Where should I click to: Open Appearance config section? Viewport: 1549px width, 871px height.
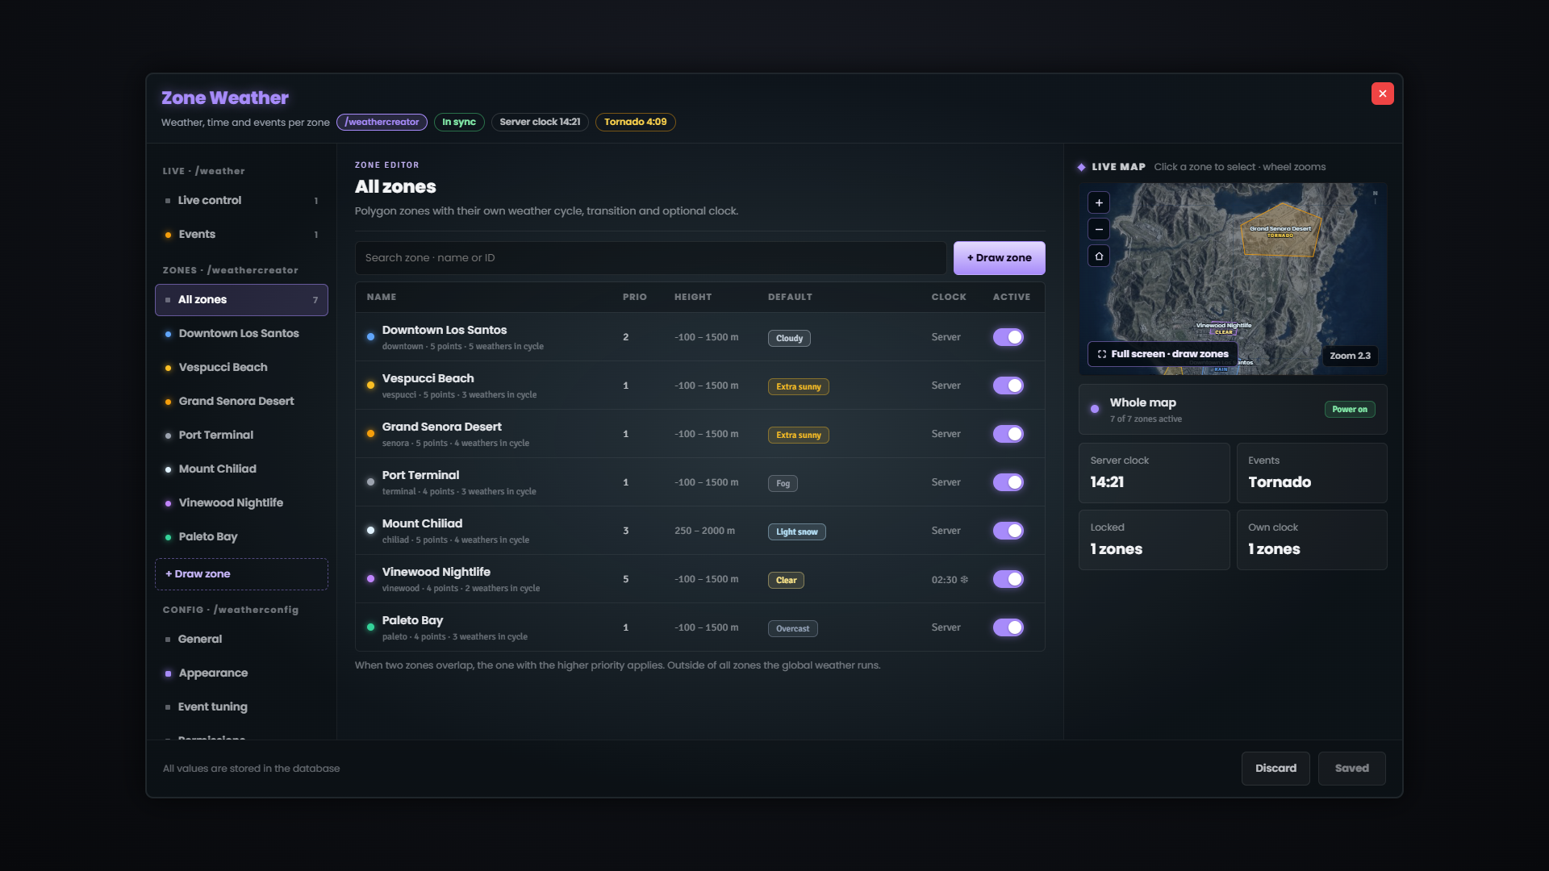[241, 673]
